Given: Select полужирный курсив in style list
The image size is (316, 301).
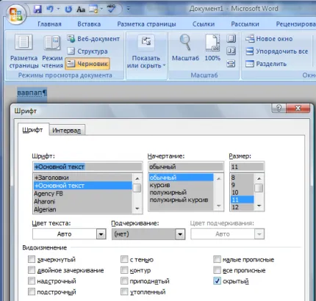Looking at the screenshot, I should pos(179,200).
